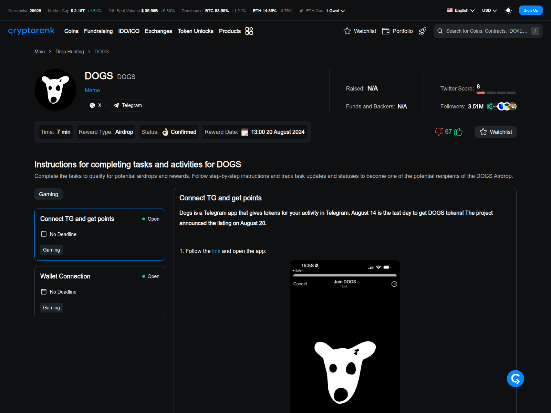The image size is (551, 413).
Task: Open the cryptorank home logo
Action: [x=31, y=31]
